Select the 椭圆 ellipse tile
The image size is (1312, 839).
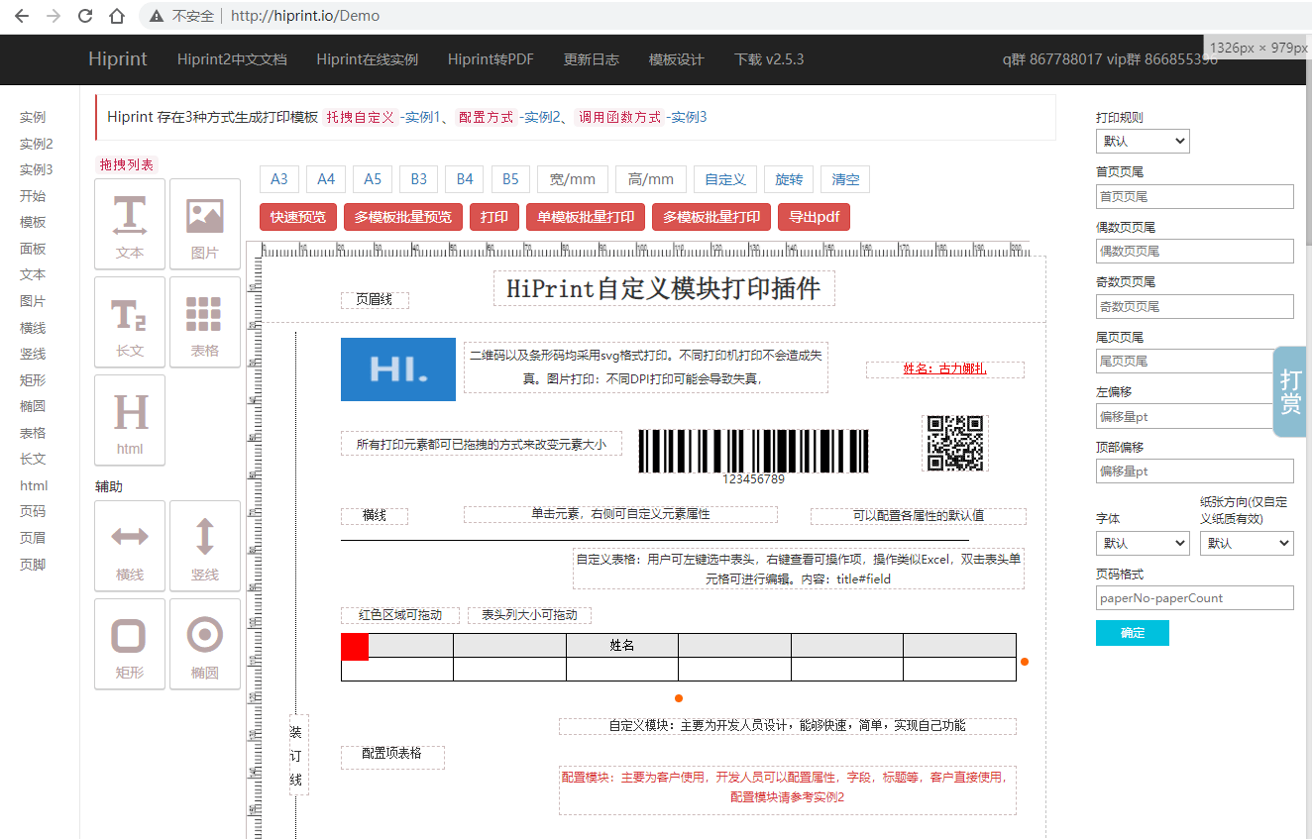tap(205, 644)
